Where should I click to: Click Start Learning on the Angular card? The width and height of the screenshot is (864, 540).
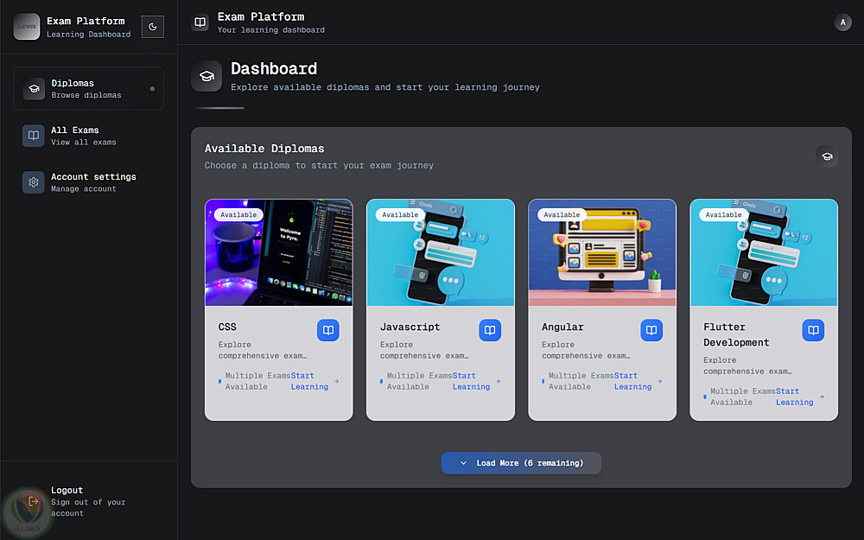(632, 381)
